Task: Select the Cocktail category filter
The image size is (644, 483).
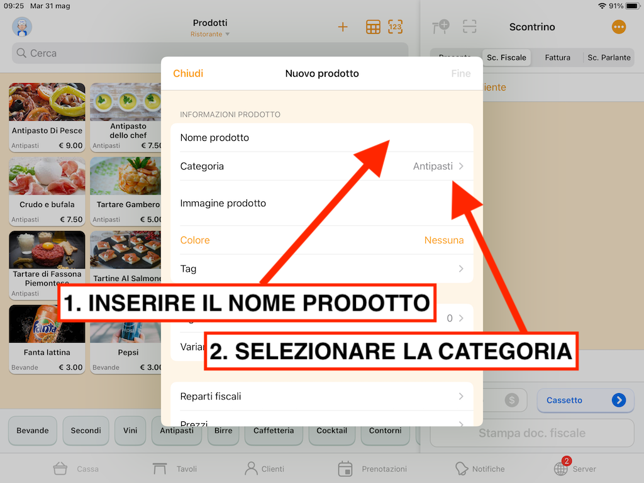Action: pyautogui.click(x=332, y=431)
